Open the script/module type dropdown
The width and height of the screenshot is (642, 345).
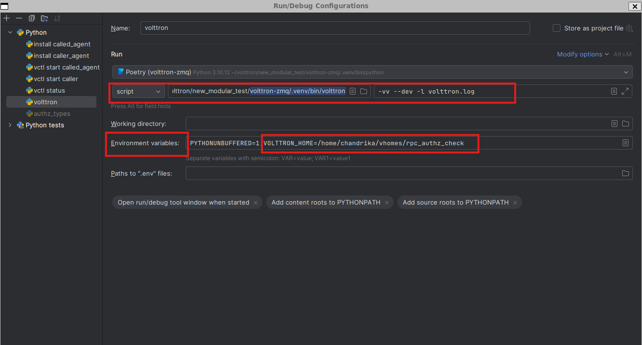pos(138,91)
